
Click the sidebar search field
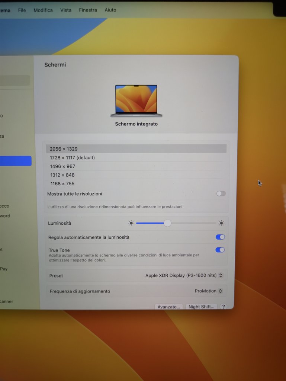[15, 80]
